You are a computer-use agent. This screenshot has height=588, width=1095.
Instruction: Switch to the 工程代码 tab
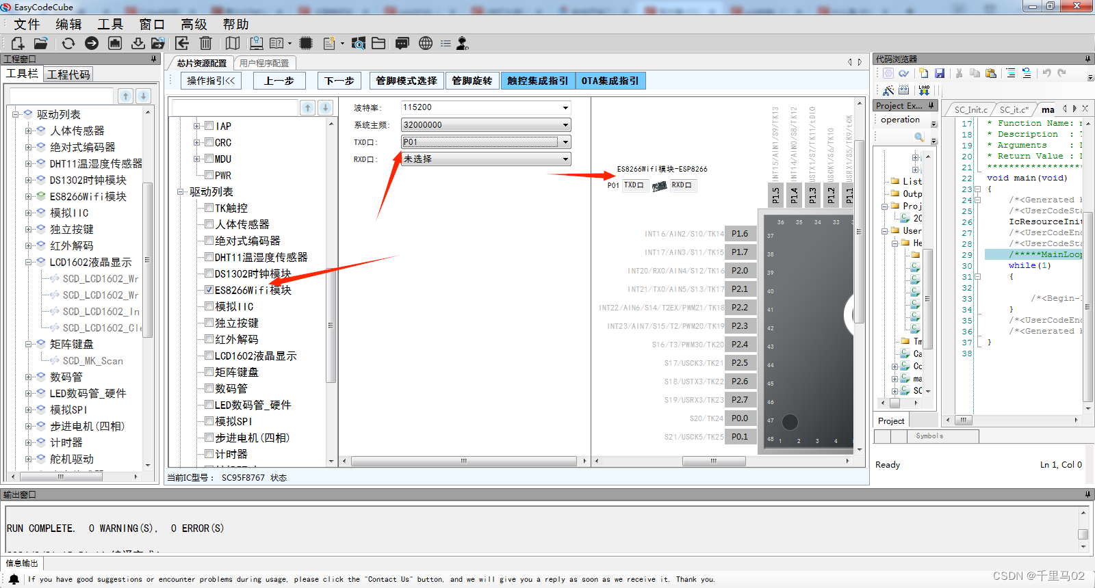point(68,74)
